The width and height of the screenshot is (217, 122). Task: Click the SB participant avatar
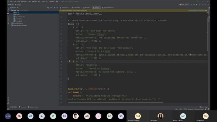pos(19,116)
